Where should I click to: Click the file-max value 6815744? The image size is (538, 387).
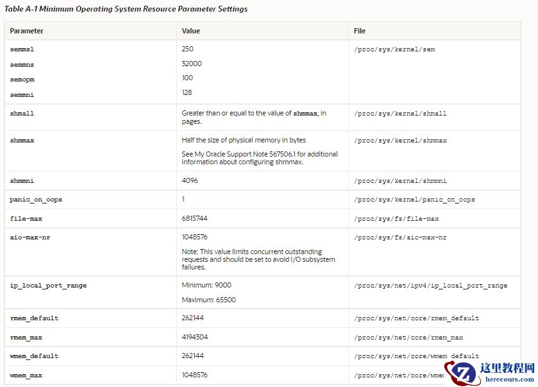194,219
